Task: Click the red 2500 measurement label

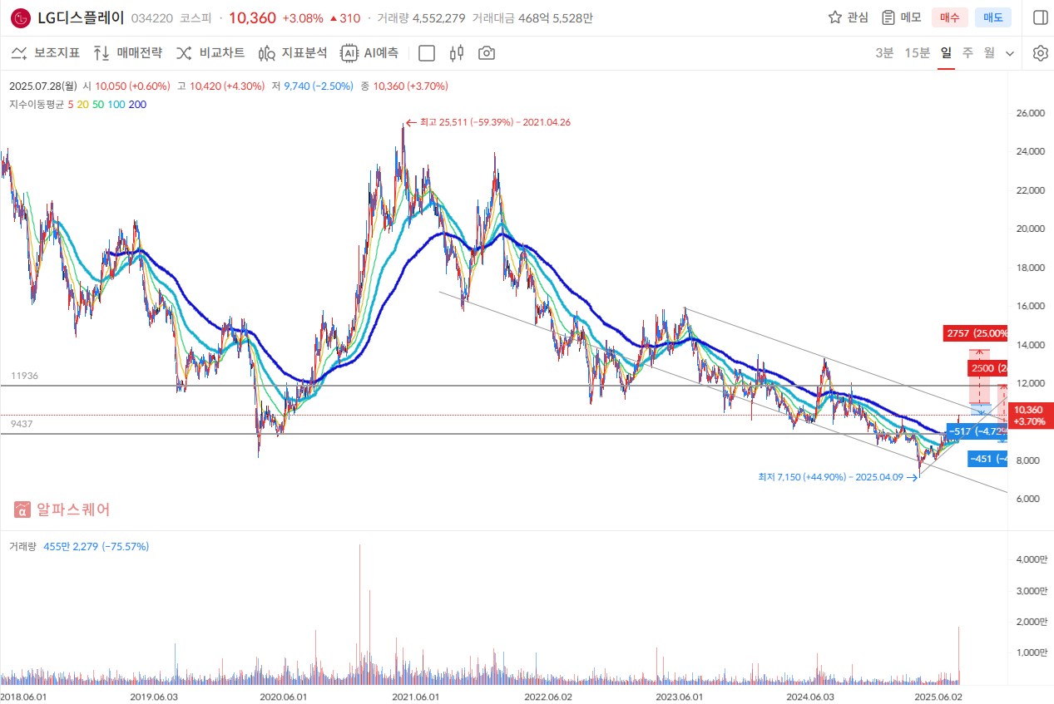Action: point(987,368)
